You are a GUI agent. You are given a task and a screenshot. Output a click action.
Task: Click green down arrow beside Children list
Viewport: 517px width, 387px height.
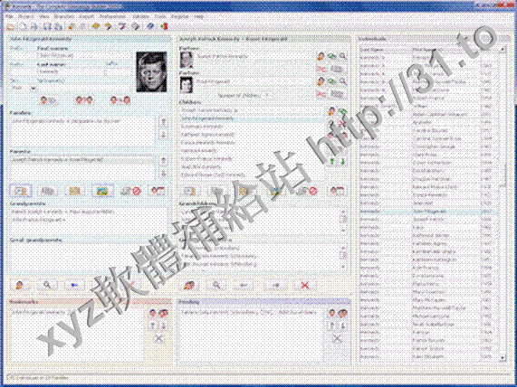coord(343,161)
